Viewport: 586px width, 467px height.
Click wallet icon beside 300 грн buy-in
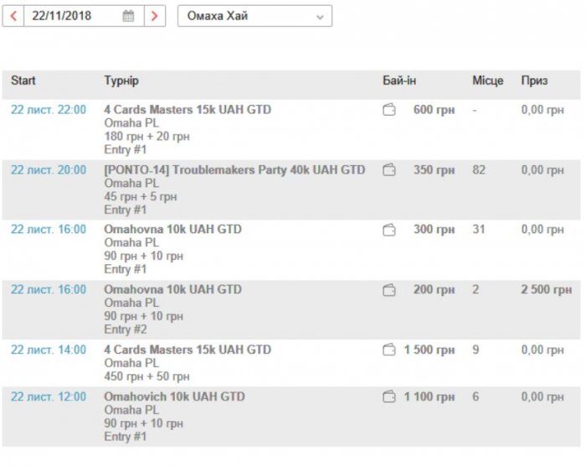tap(389, 230)
